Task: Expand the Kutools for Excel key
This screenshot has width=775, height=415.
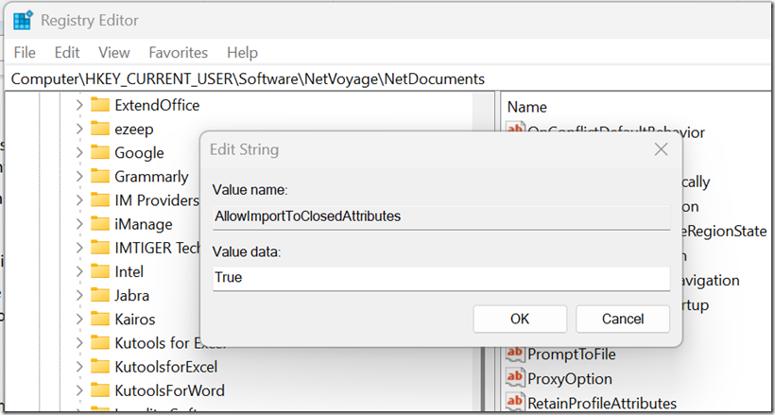Action: click(x=79, y=342)
